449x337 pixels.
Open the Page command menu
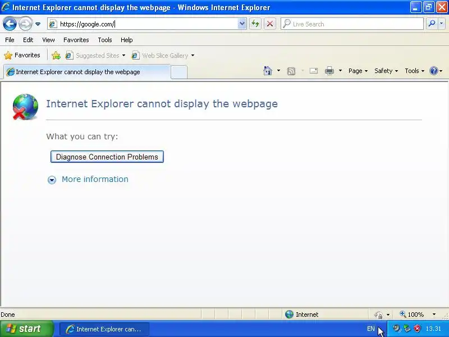358,71
